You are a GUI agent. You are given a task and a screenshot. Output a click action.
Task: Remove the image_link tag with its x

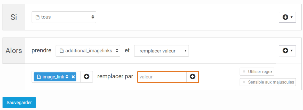[73, 77]
